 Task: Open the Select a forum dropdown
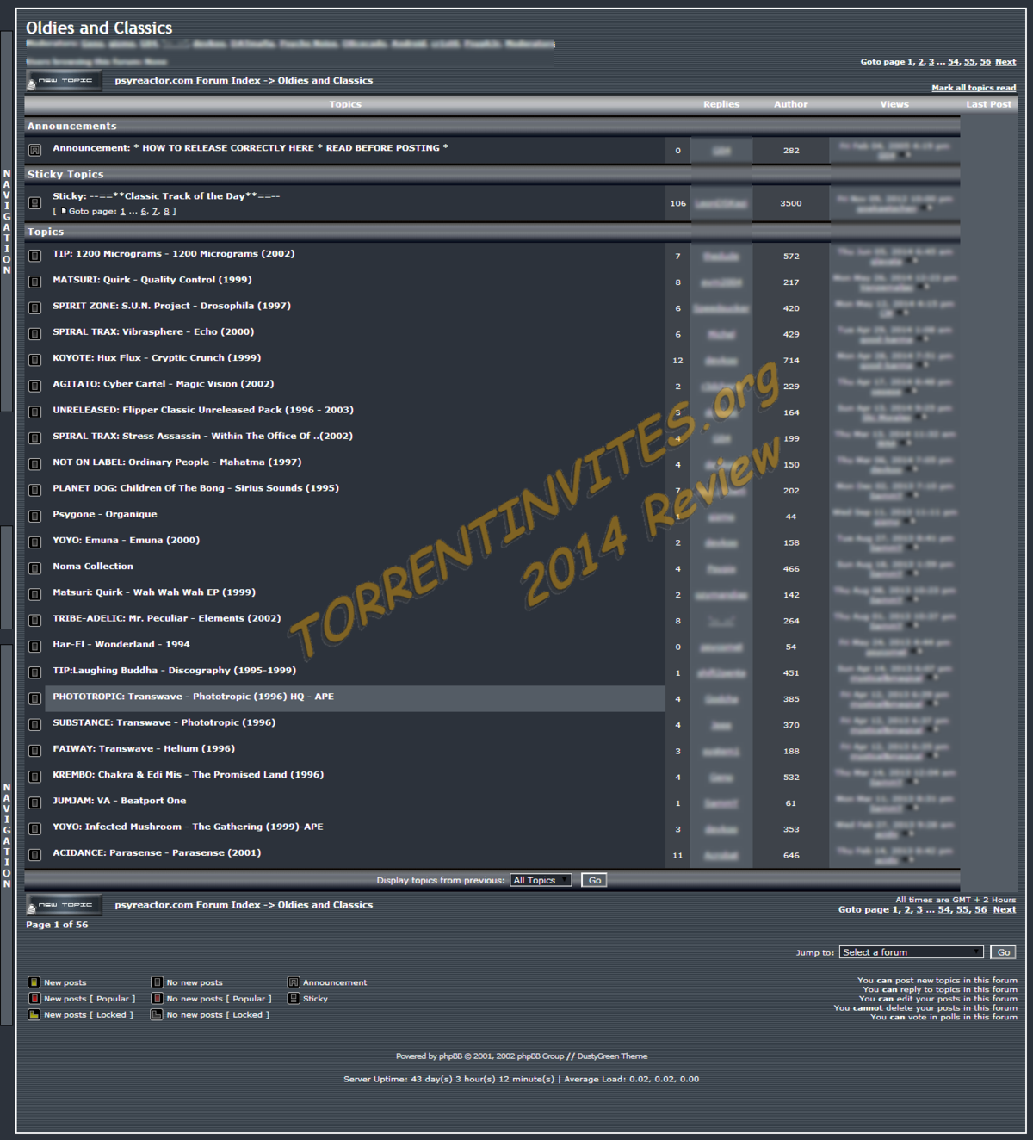click(x=911, y=952)
